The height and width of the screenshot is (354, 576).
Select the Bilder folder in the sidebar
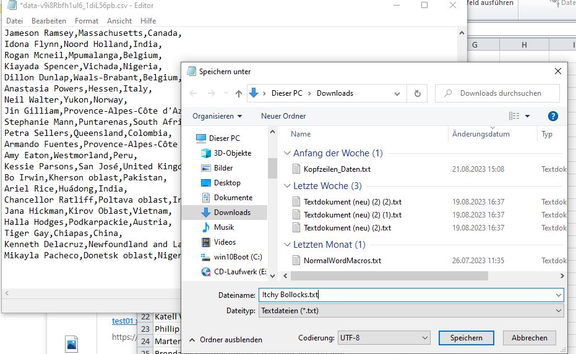coord(223,167)
